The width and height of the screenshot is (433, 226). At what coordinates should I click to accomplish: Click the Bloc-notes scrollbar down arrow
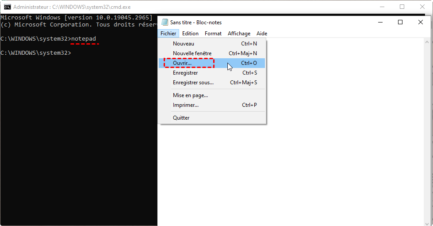(427, 223)
